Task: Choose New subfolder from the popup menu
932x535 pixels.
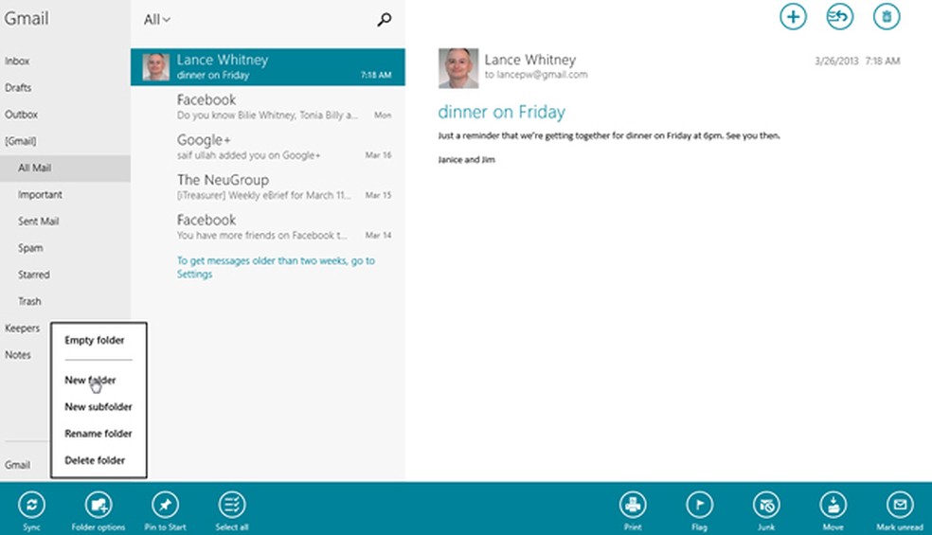Action: (99, 406)
